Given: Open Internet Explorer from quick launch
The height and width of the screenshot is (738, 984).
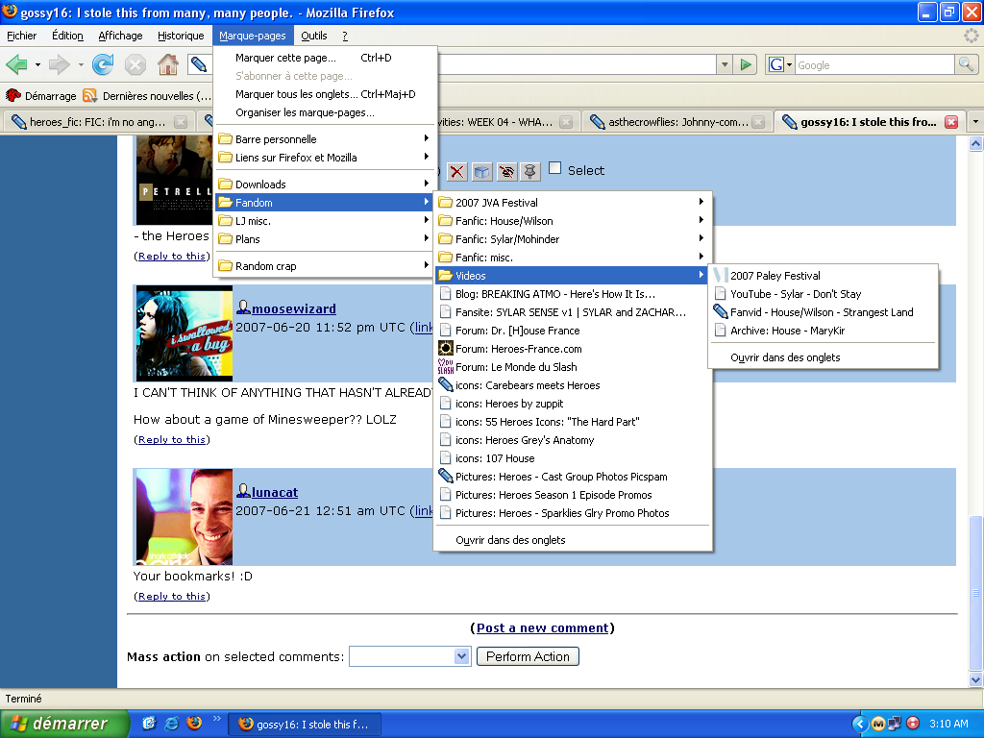Looking at the screenshot, I should (172, 723).
